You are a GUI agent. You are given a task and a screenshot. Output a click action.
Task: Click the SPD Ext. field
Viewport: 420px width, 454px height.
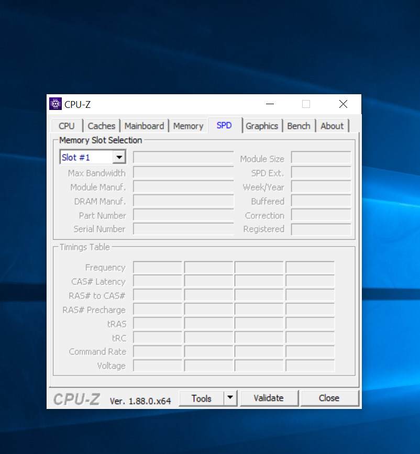pos(321,172)
